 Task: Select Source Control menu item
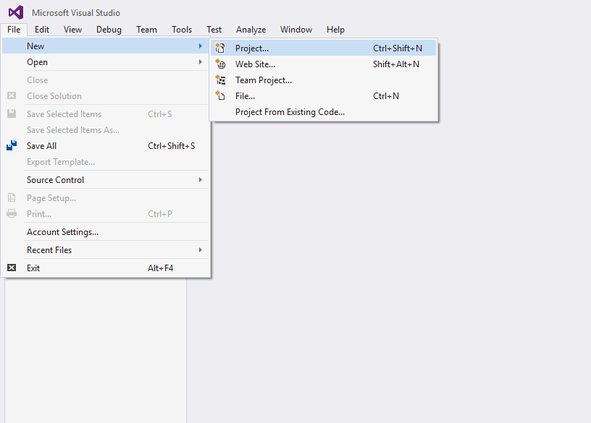click(106, 180)
